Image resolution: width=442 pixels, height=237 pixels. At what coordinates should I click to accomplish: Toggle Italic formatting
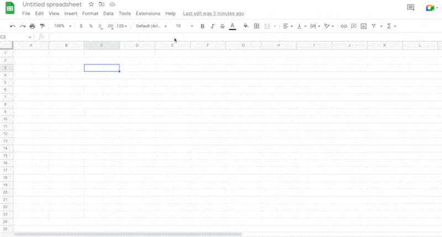[213, 26]
